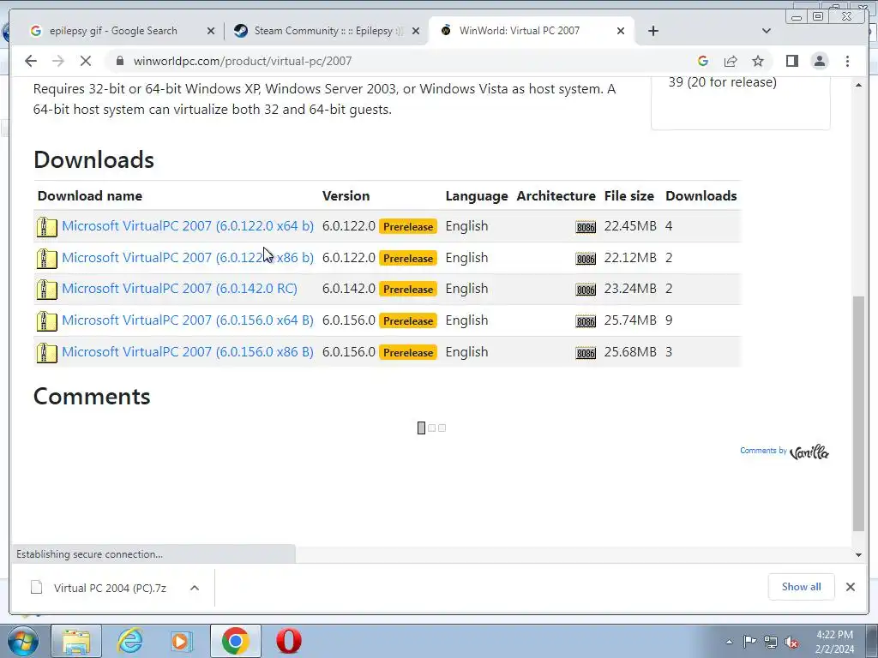Switch to the epilepsy gif Google Search tab
Image resolution: width=878 pixels, height=658 pixels.
[x=114, y=31]
